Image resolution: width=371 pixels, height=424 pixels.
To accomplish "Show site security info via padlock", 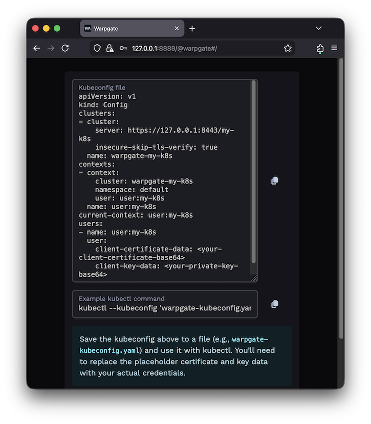I will click(x=110, y=48).
